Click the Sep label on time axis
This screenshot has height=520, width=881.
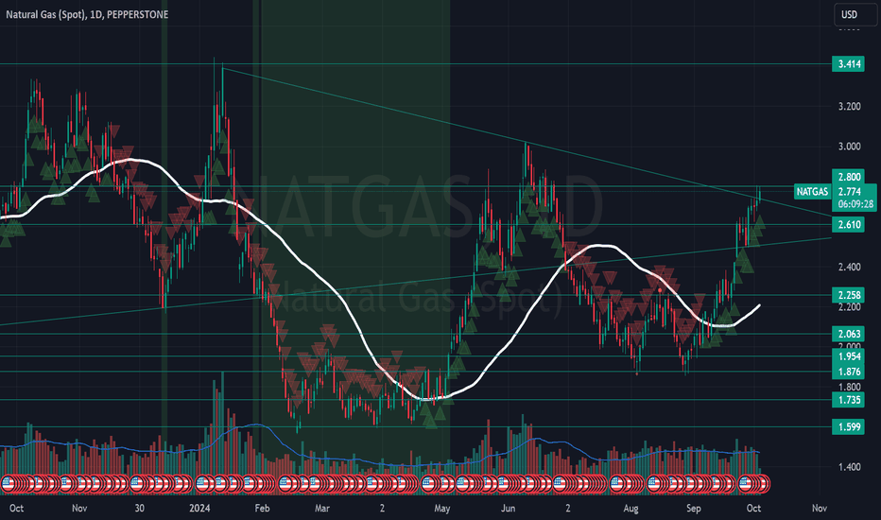(693, 509)
